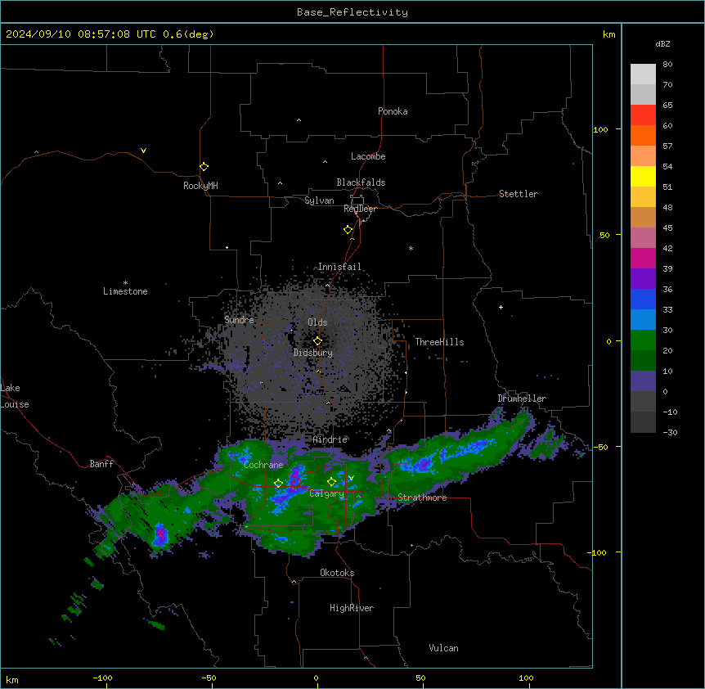Click the yellow radar site marker near Didsbury
705x689 pixels.
[x=317, y=341]
